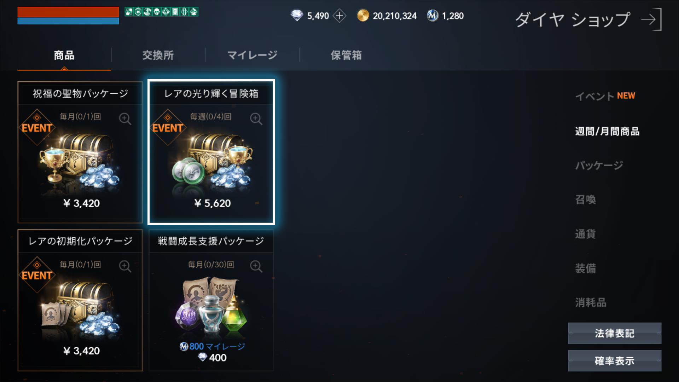This screenshot has width=679, height=382.
Task: Click the 法律表記 button
Action: pos(615,333)
